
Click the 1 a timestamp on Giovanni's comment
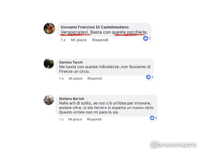click(63, 40)
